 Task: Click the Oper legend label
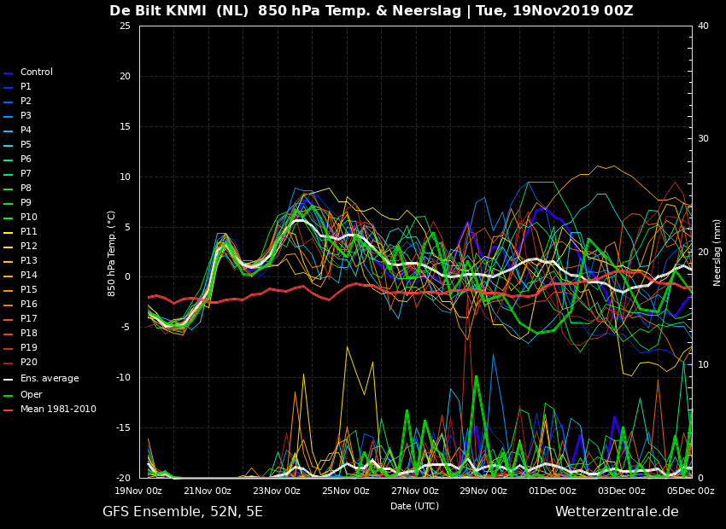click(31, 394)
